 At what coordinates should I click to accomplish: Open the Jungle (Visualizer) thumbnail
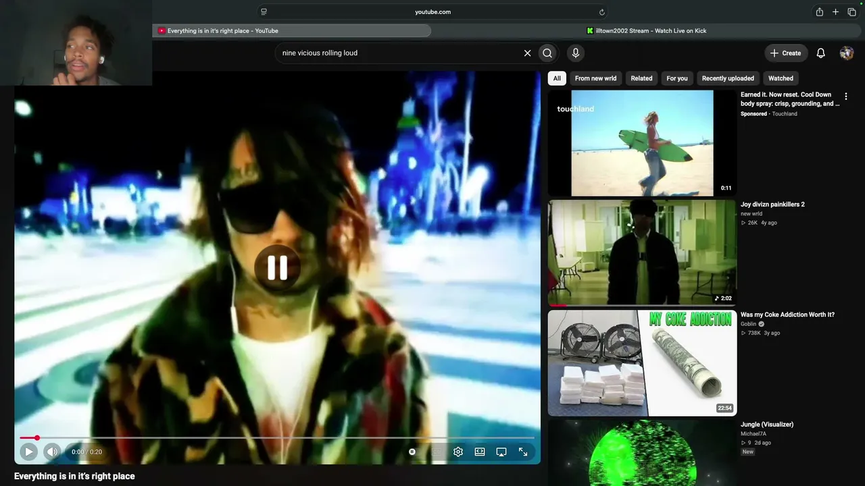point(642,452)
